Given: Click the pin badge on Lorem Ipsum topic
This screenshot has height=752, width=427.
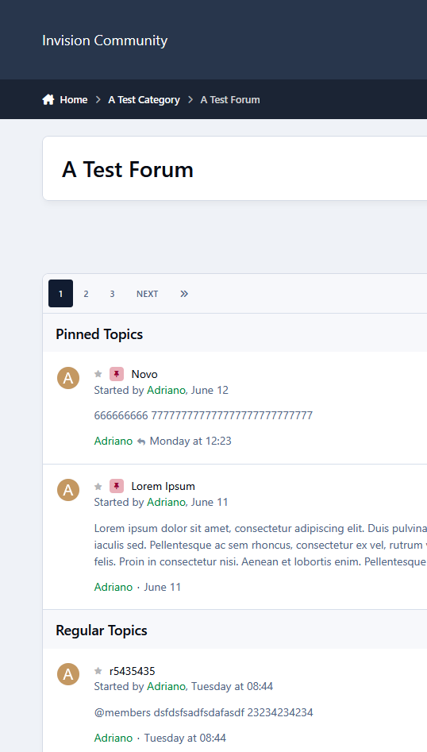Looking at the screenshot, I should [x=117, y=486].
